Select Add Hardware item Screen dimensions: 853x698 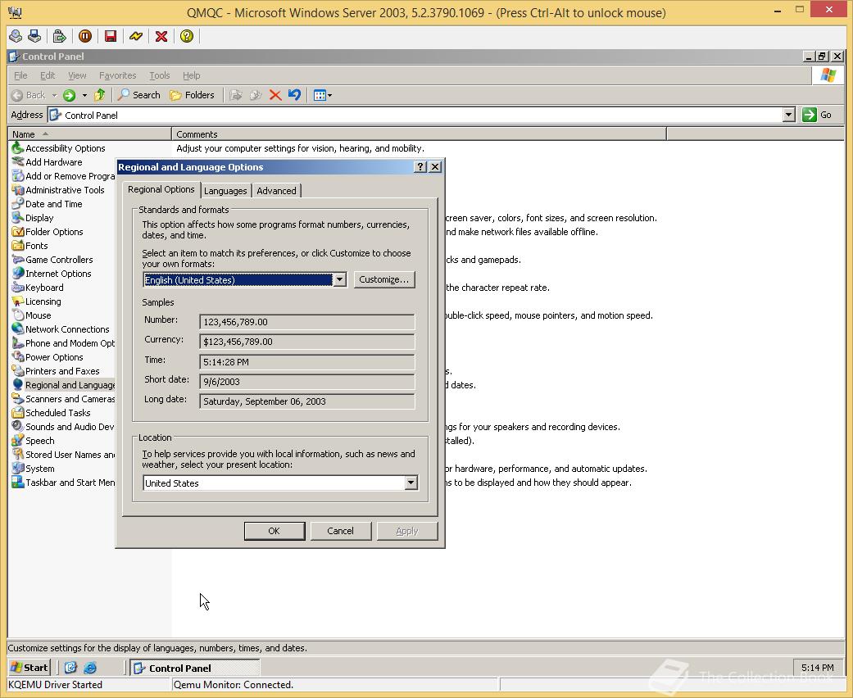coord(47,162)
